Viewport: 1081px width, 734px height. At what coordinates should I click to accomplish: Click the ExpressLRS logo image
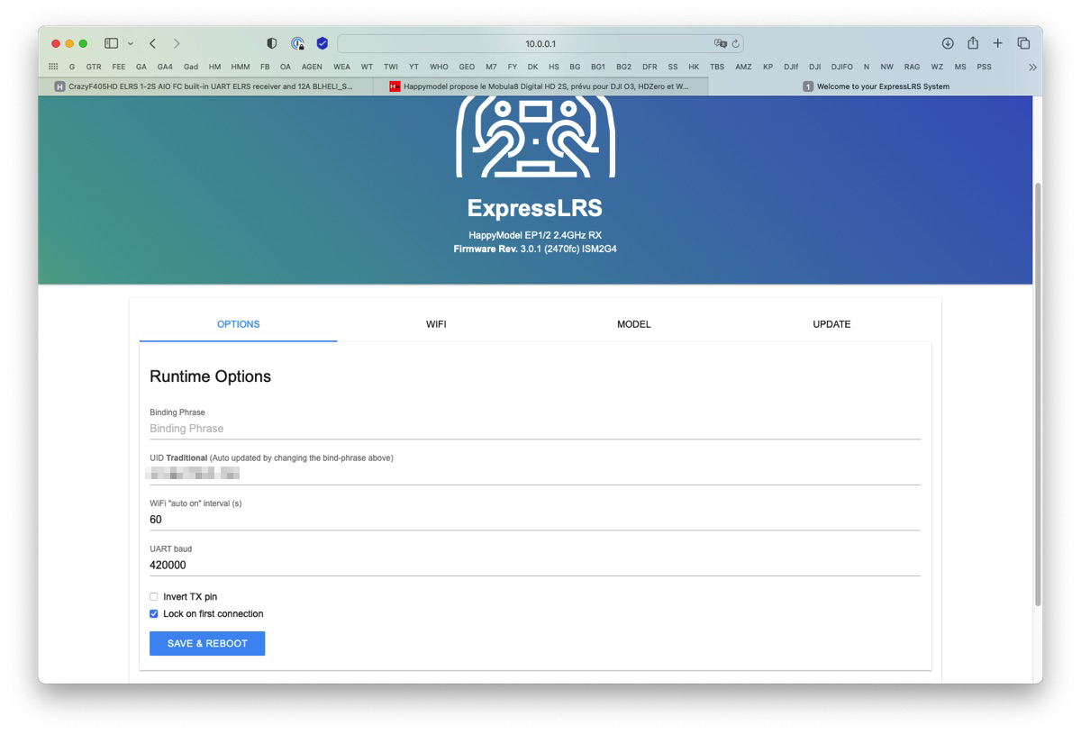535,137
